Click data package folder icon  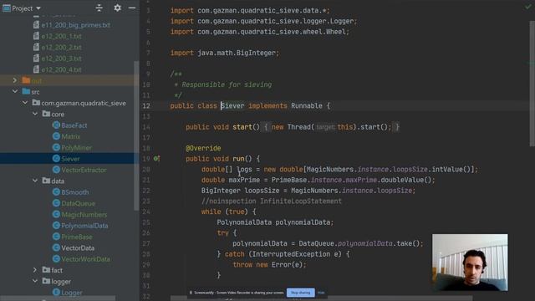coord(46,181)
